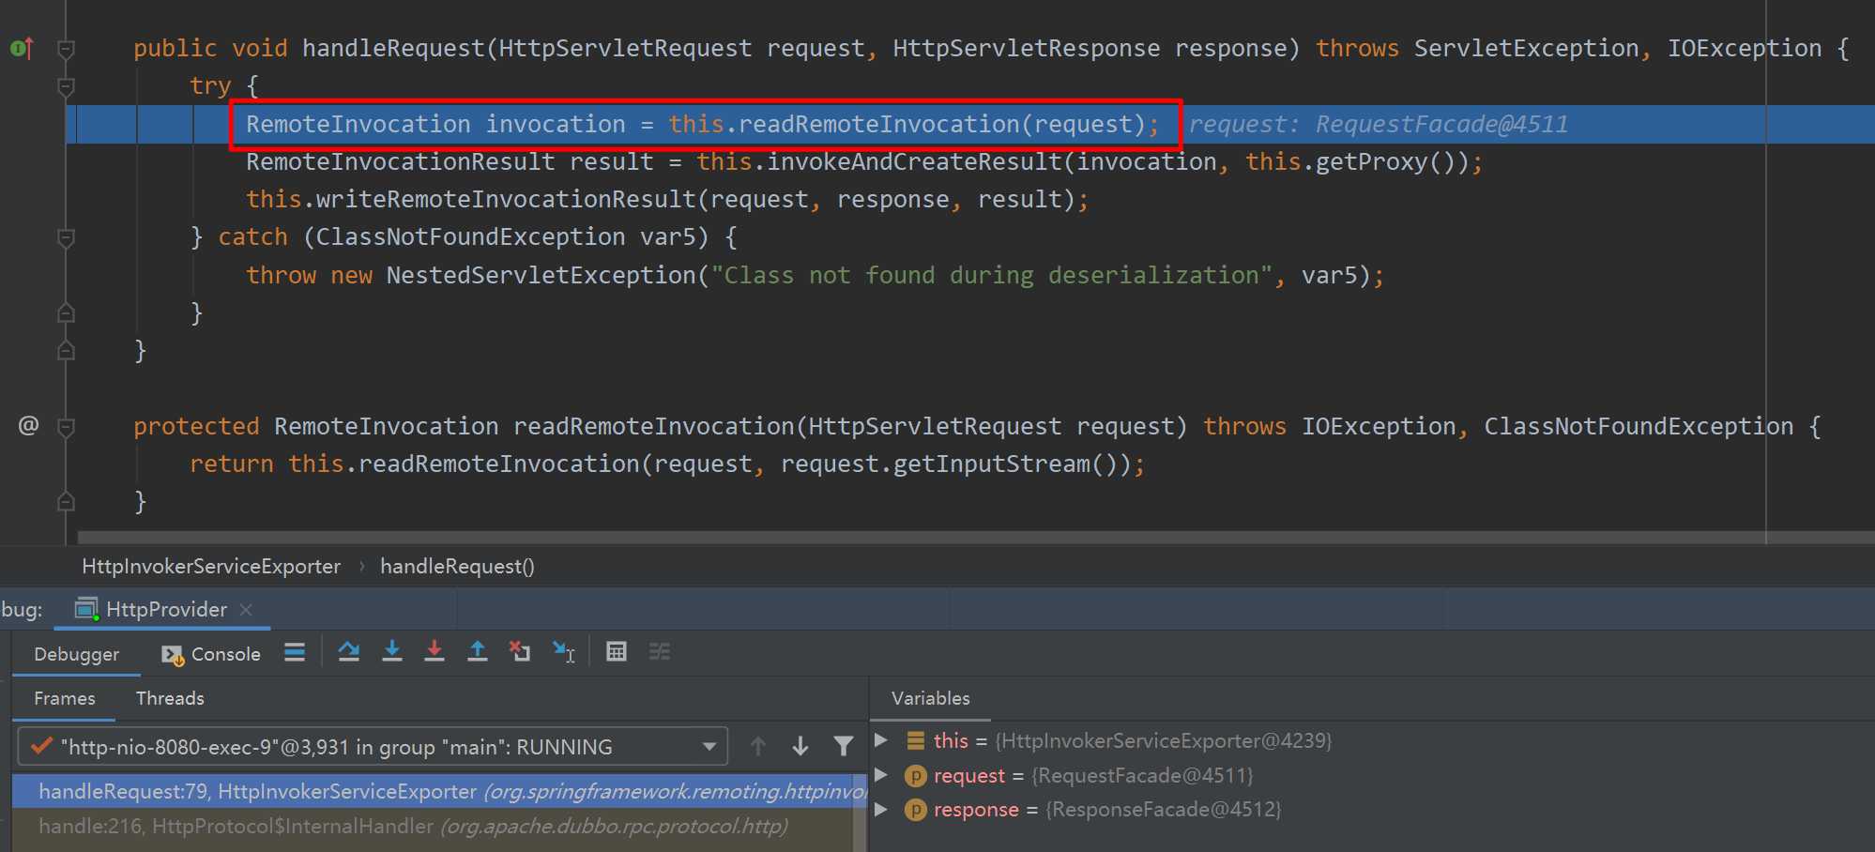Click the Console tab icon
Image resolution: width=1875 pixels, height=852 pixels.
pyautogui.click(x=173, y=655)
